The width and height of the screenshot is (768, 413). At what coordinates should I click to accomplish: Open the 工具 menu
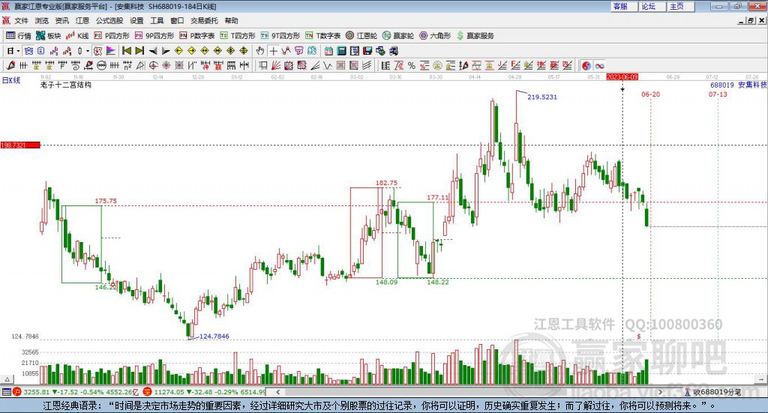(x=157, y=20)
